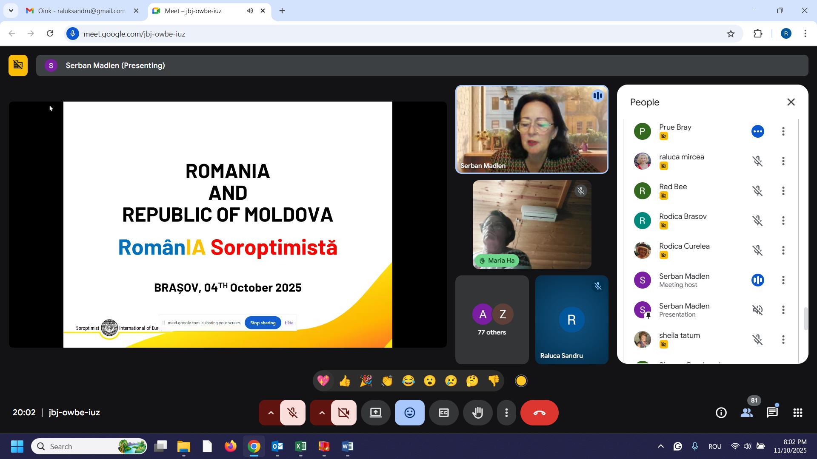Toggle the muted microphone button
This screenshot has width=817, height=459.
[292, 413]
